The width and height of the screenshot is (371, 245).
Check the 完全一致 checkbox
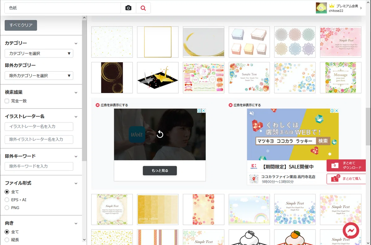tap(7, 101)
